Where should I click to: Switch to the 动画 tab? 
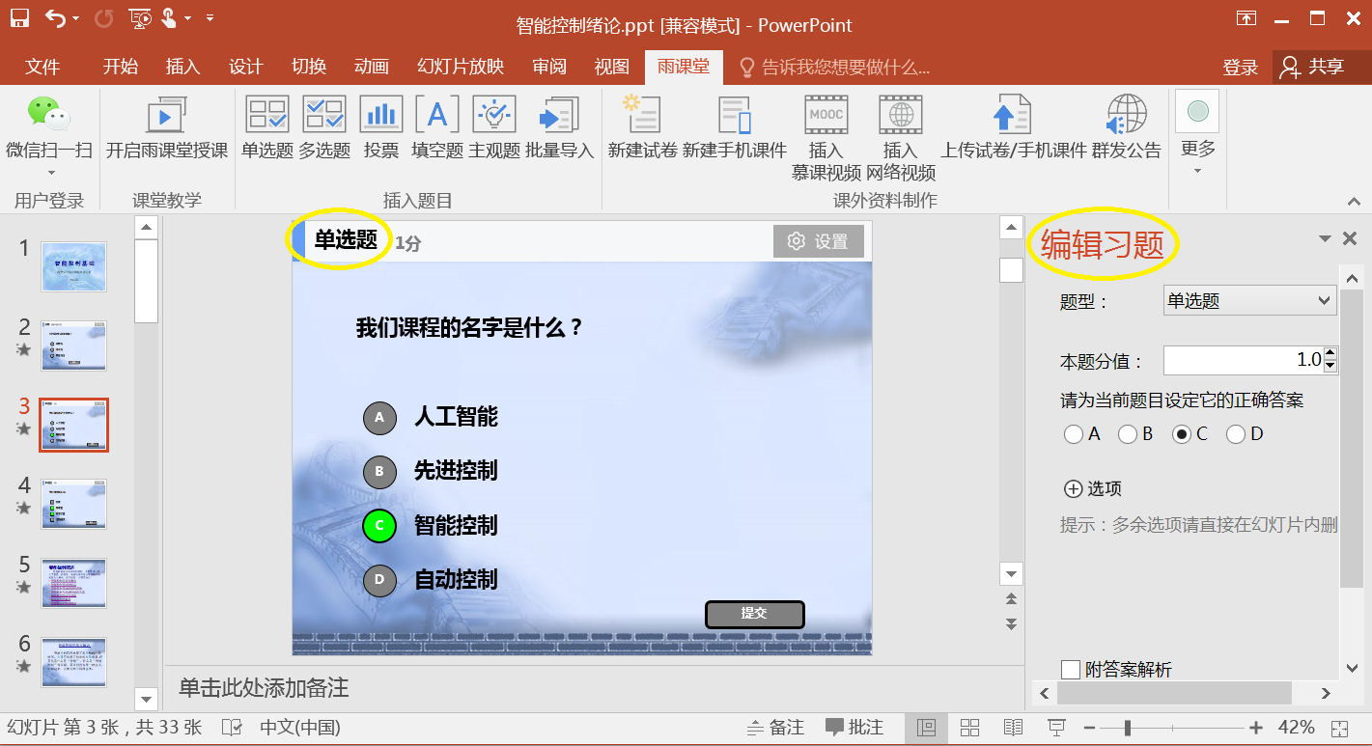(x=372, y=67)
